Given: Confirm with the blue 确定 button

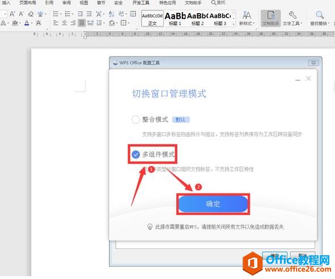Looking at the screenshot, I should click(x=213, y=204).
